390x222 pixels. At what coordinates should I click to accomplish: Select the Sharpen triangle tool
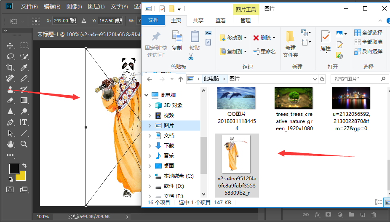pos(10,111)
